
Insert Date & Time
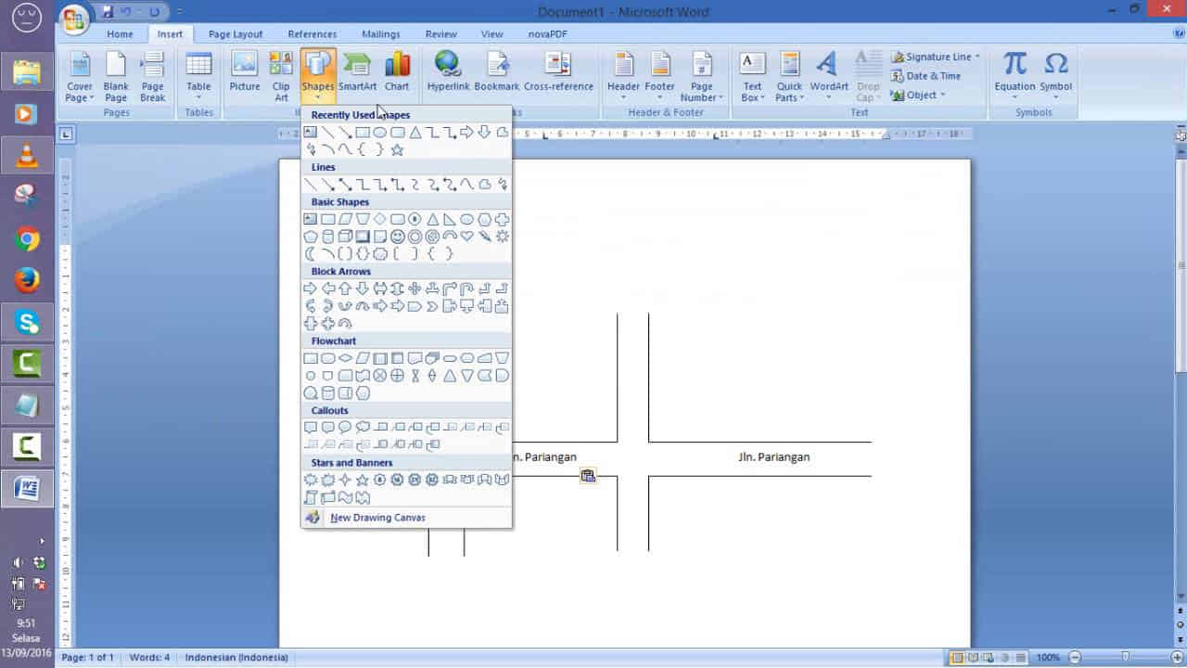pos(925,76)
